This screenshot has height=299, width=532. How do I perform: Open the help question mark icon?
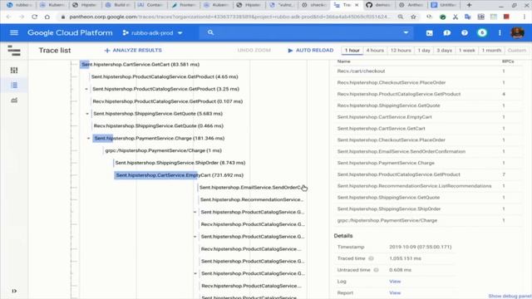(464, 33)
